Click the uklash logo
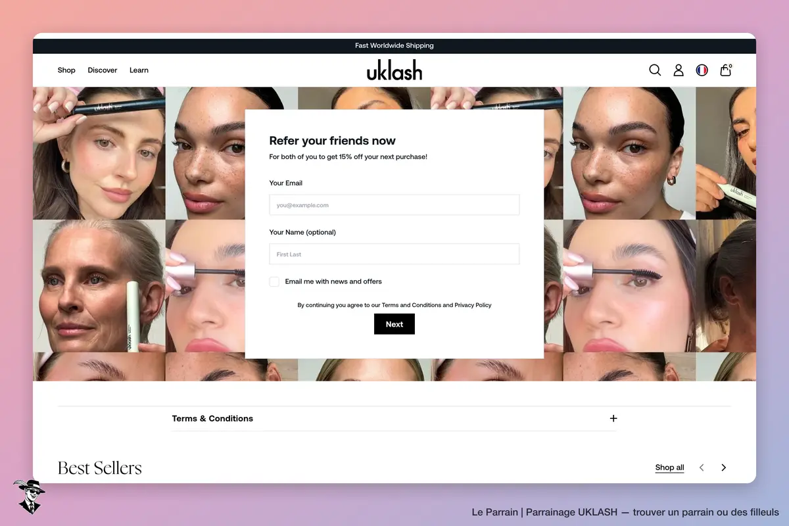 pos(394,70)
